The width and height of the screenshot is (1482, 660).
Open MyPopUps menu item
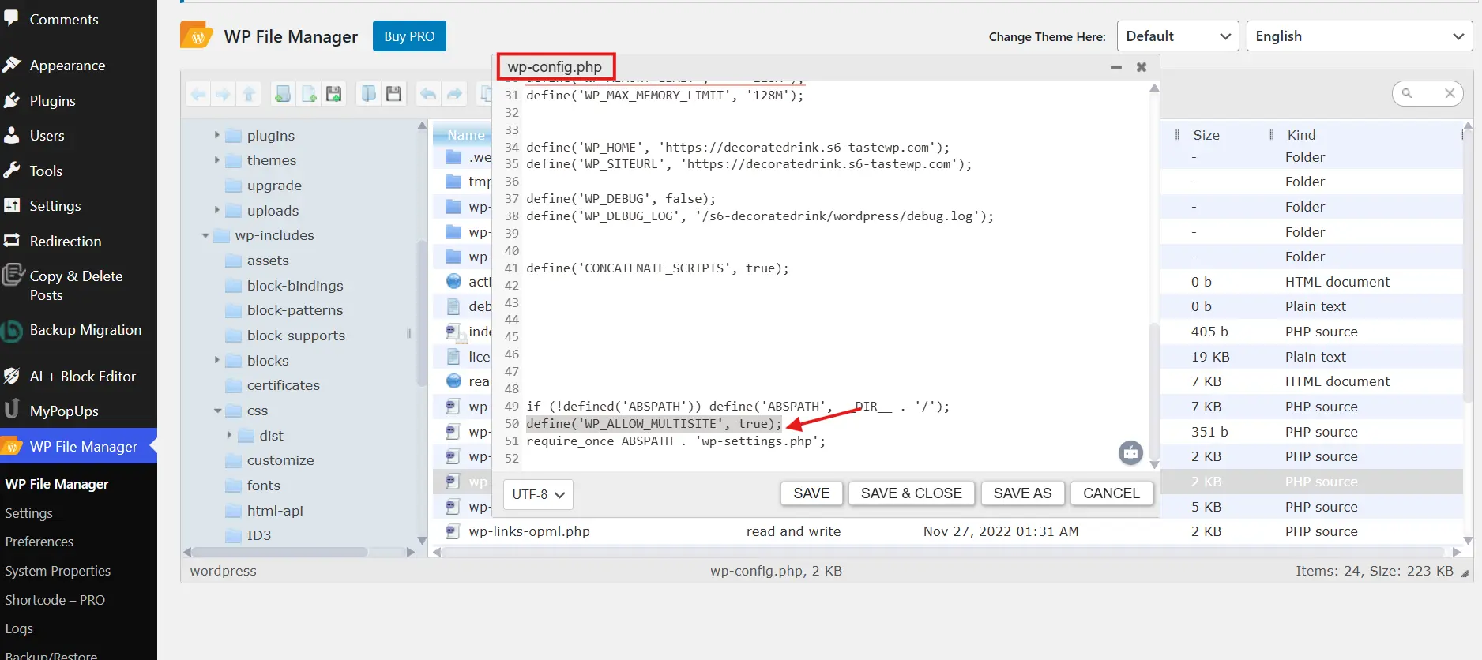tap(63, 411)
